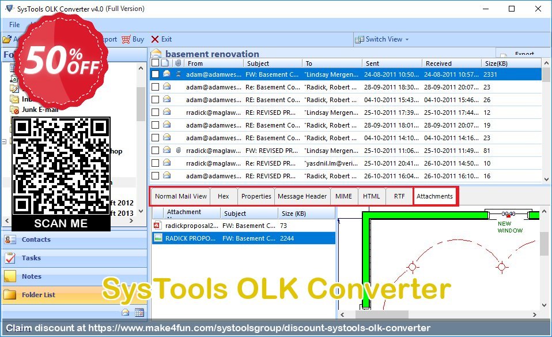Image resolution: width=552 pixels, height=337 pixels.
Task: Open the Notes pane
Action: 74,276
